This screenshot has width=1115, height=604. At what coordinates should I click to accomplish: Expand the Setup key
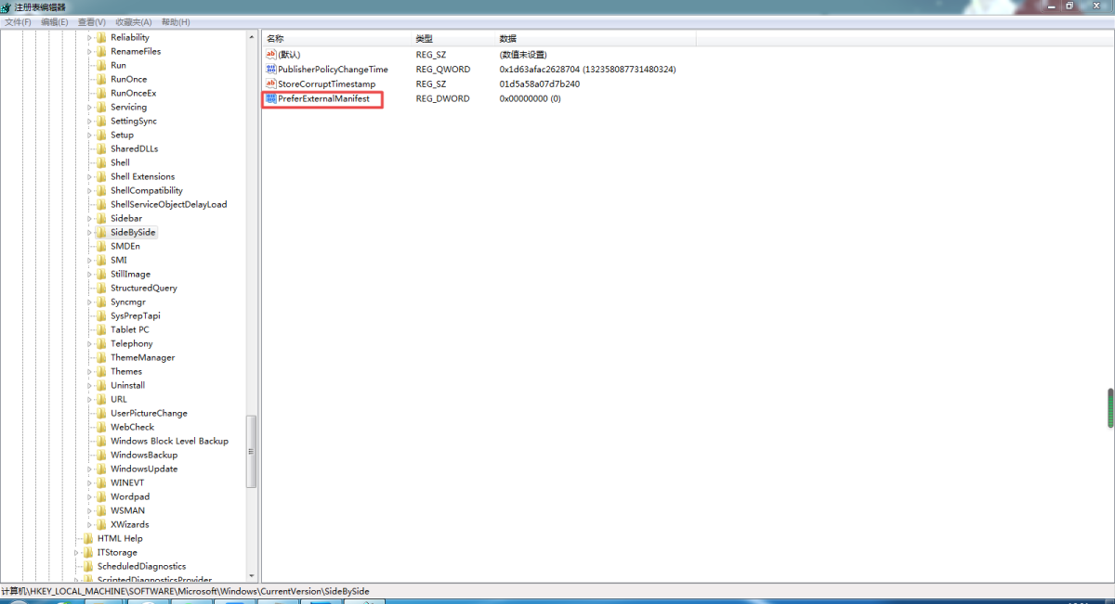(91, 135)
